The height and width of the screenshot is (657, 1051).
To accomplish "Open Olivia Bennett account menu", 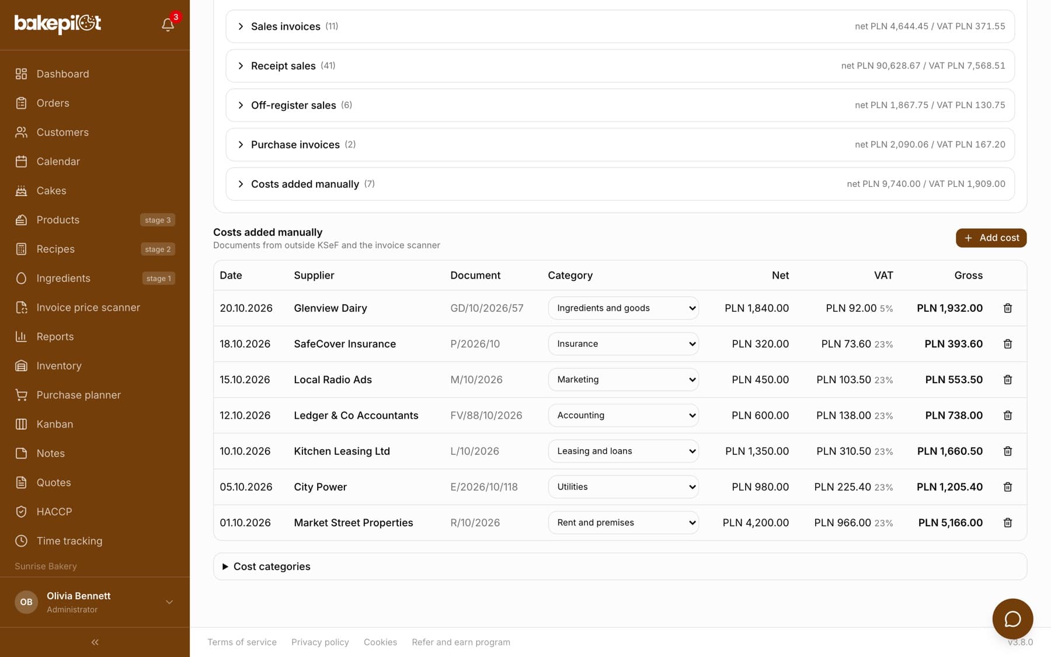I will [95, 602].
